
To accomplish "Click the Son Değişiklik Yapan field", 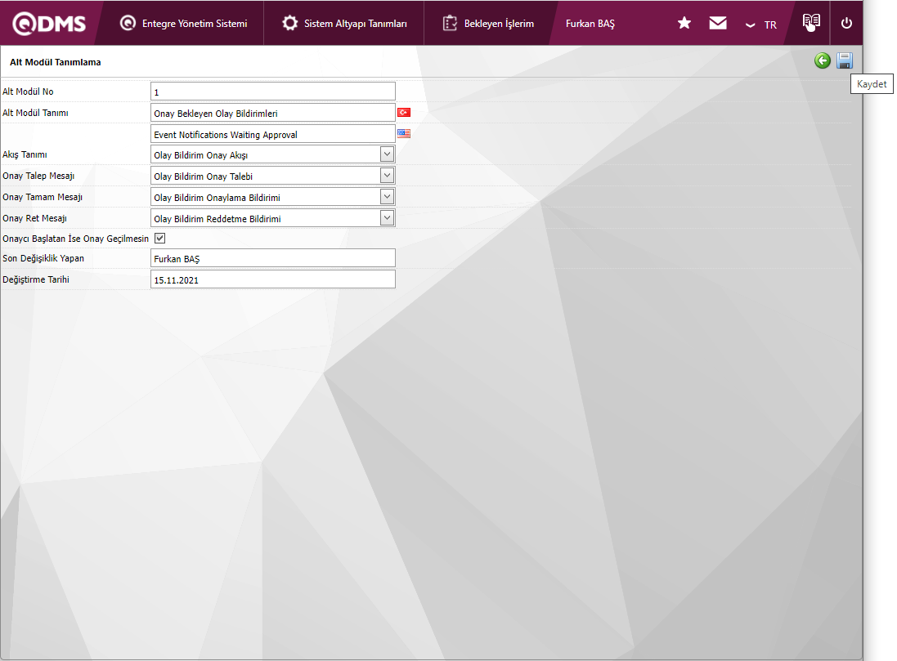I will 273,258.
